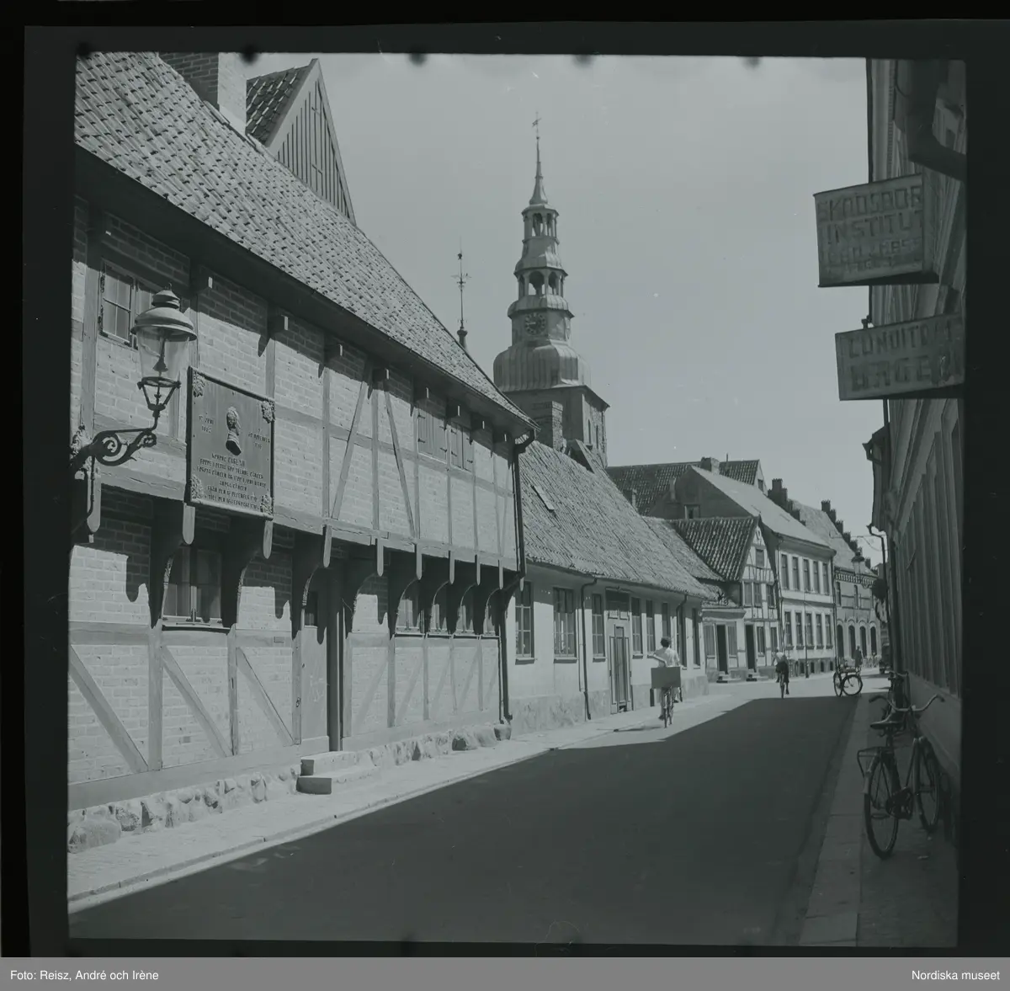Click the bicycle leaning at the far curb

(847, 679)
